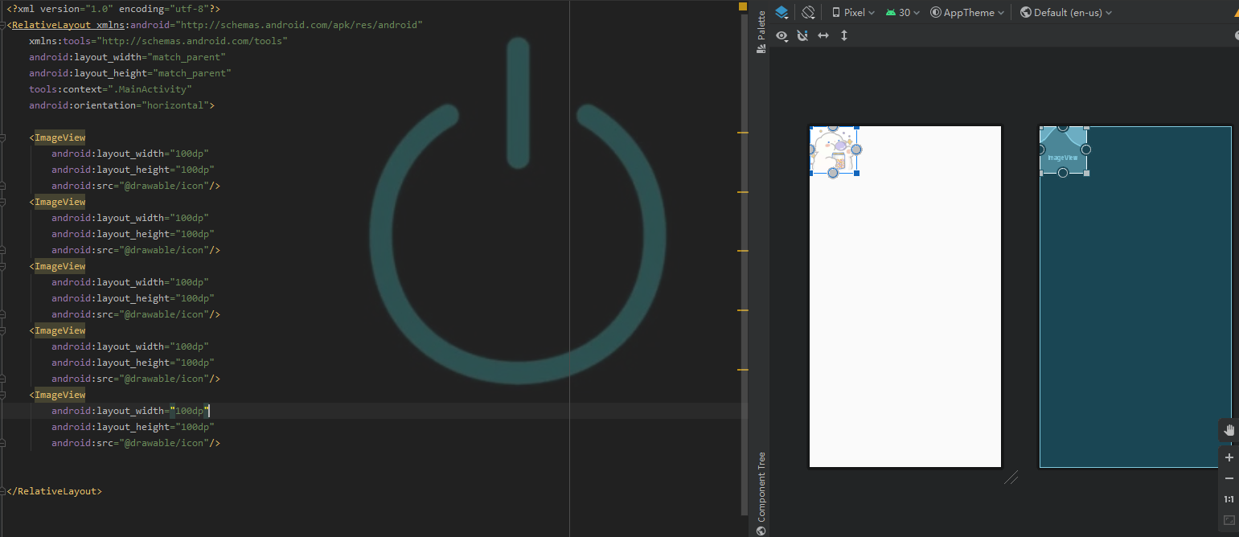Open View Options eye menu

[782, 35]
